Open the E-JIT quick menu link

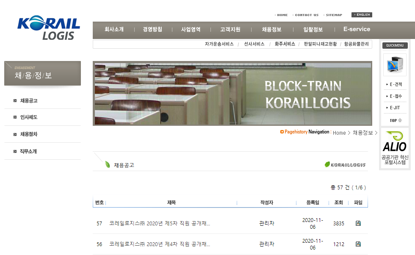point(395,108)
